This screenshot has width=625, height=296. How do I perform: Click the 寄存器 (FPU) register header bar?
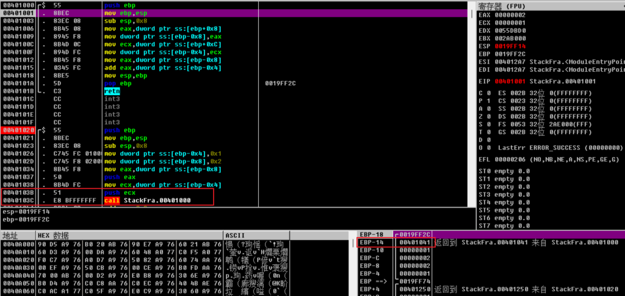click(549, 5)
